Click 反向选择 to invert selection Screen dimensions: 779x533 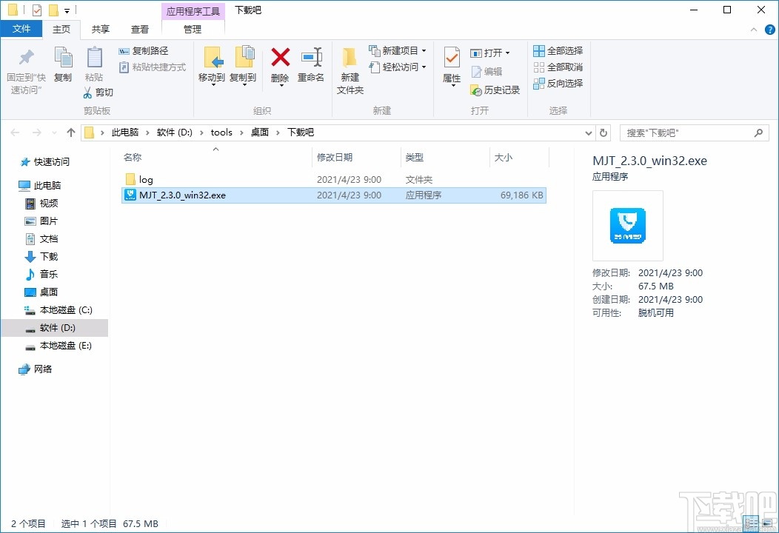(x=557, y=83)
